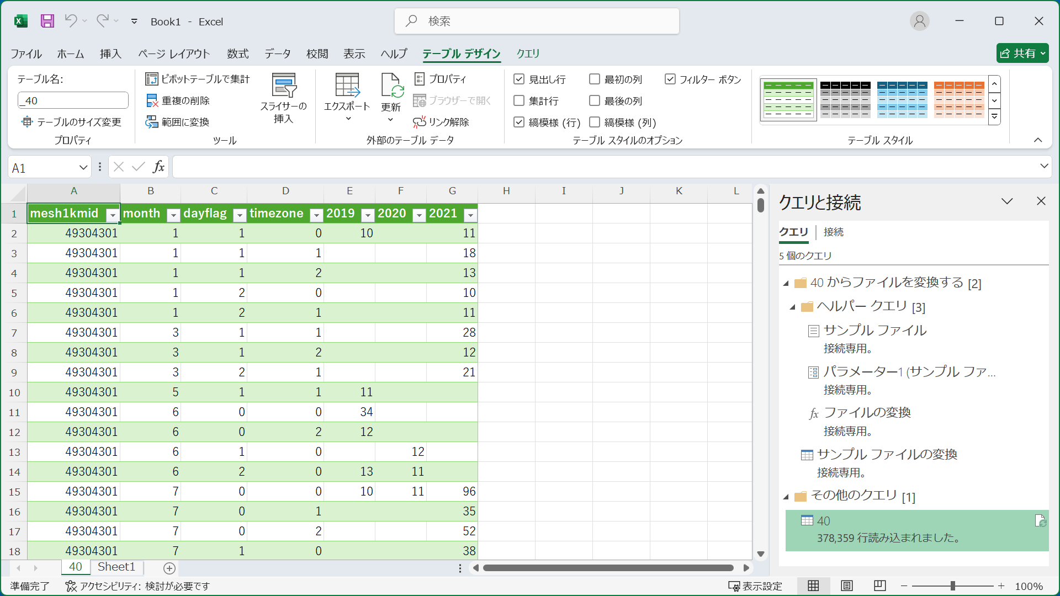Collapse the ヘルパー クエリ folder
Screen dimensions: 1060x596
(x=792, y=307)
